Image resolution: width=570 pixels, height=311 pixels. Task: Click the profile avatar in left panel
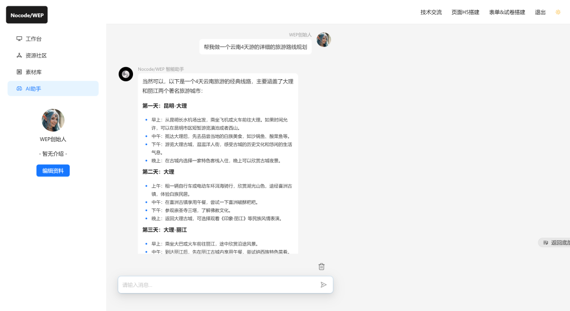[x=53, y=120]
